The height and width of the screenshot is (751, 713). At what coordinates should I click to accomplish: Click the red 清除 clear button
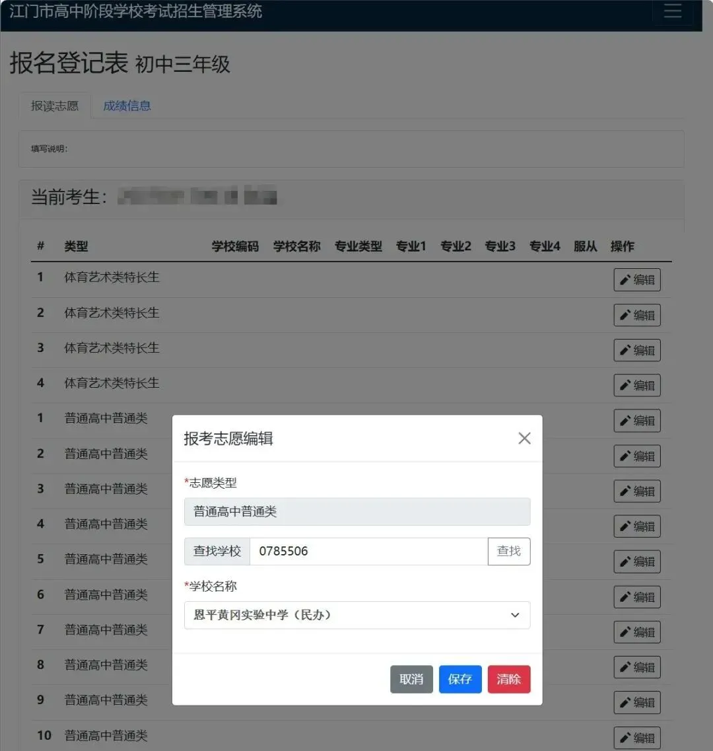[x=509, y=679]
